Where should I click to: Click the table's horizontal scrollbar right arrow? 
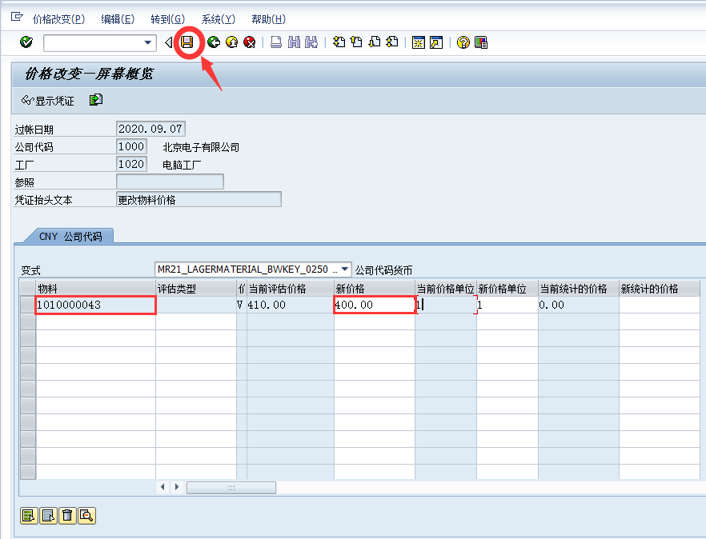[x=176, y=486]
